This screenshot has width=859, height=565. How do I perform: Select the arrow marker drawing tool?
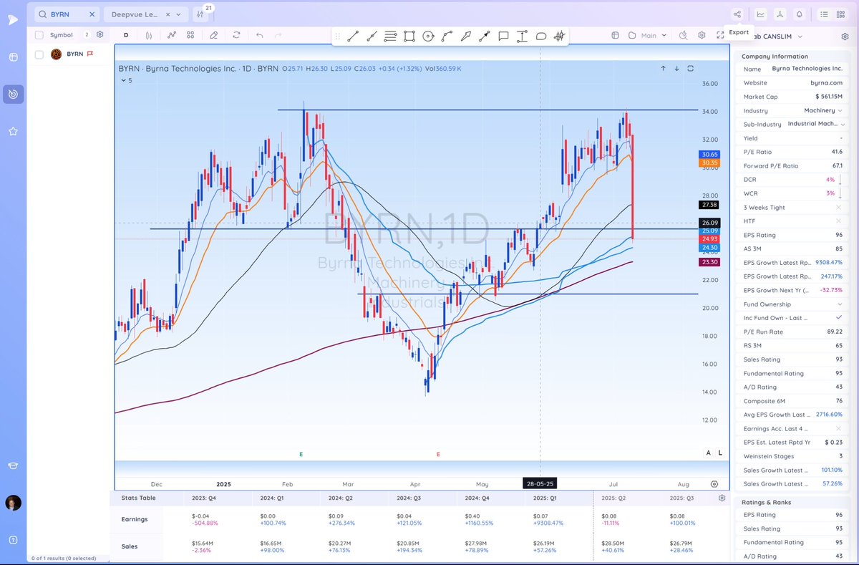click(x=465, y=36)
